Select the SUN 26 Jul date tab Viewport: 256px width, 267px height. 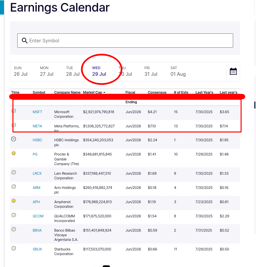pyautogui.click(x=21, y=71)
